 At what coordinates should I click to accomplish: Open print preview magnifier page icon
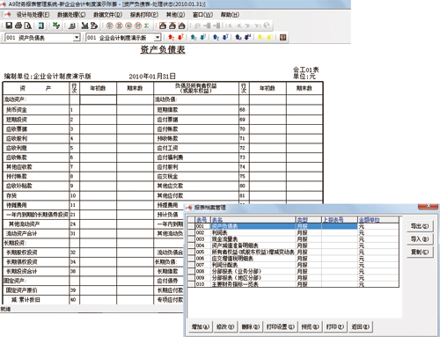(x=28, y=26)
